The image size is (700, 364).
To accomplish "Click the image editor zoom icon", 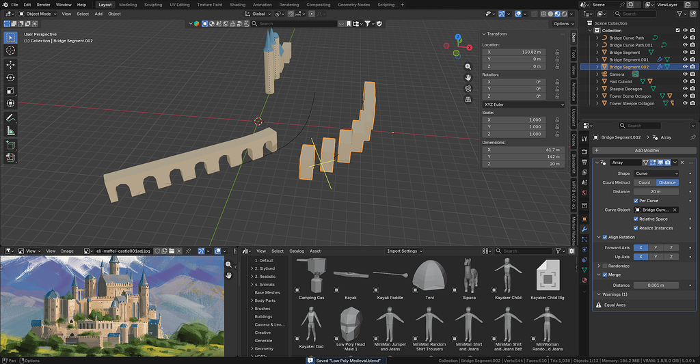I will 228,264.
